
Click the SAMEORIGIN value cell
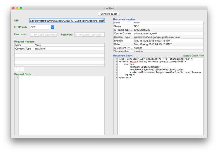[142, 30]
